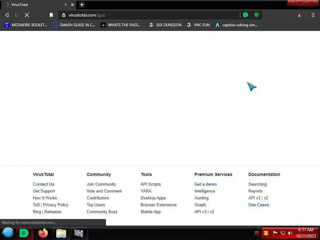Open the network tray icon

pyautogui.click(x=283, y=233)
